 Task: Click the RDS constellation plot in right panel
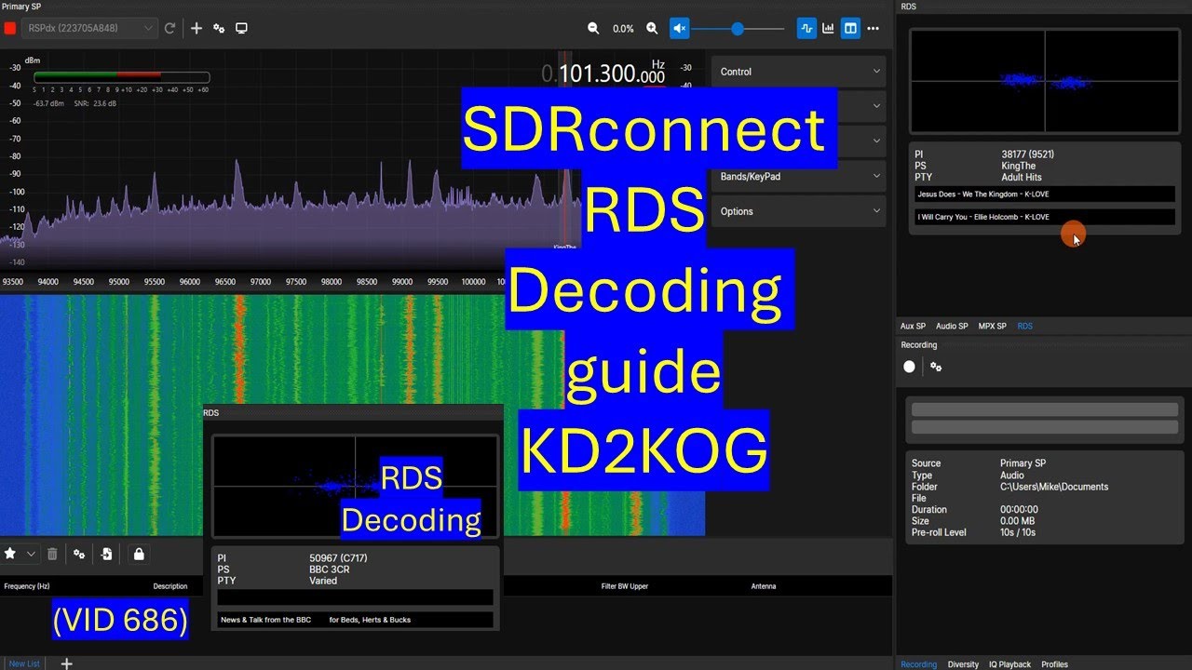(x=1044, y=81)
